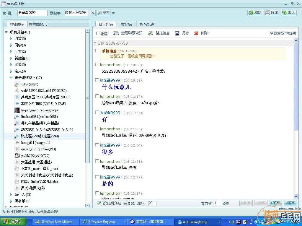Viewport: 302px width, 226px height.
Task: Select contact hongyi11(hongyi11)
Action: (x=35, y=143)
